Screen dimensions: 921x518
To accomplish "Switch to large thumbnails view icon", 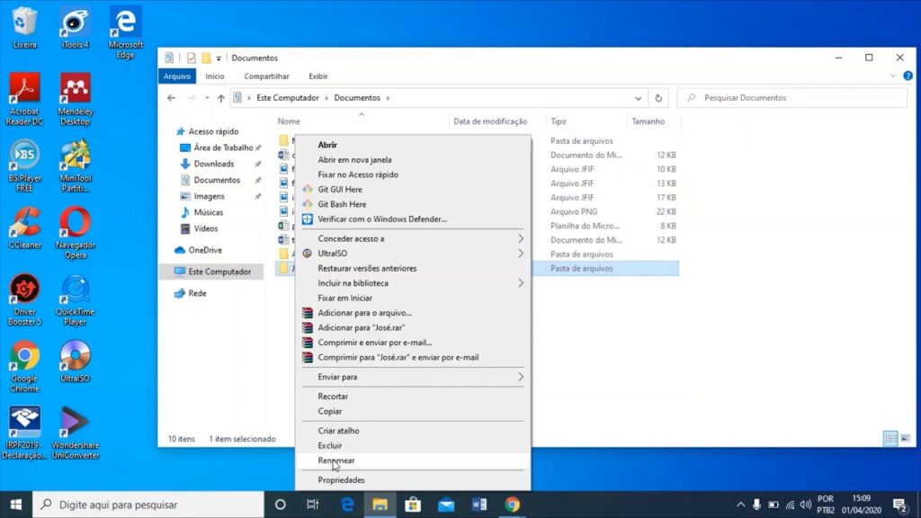I will 905,439.
